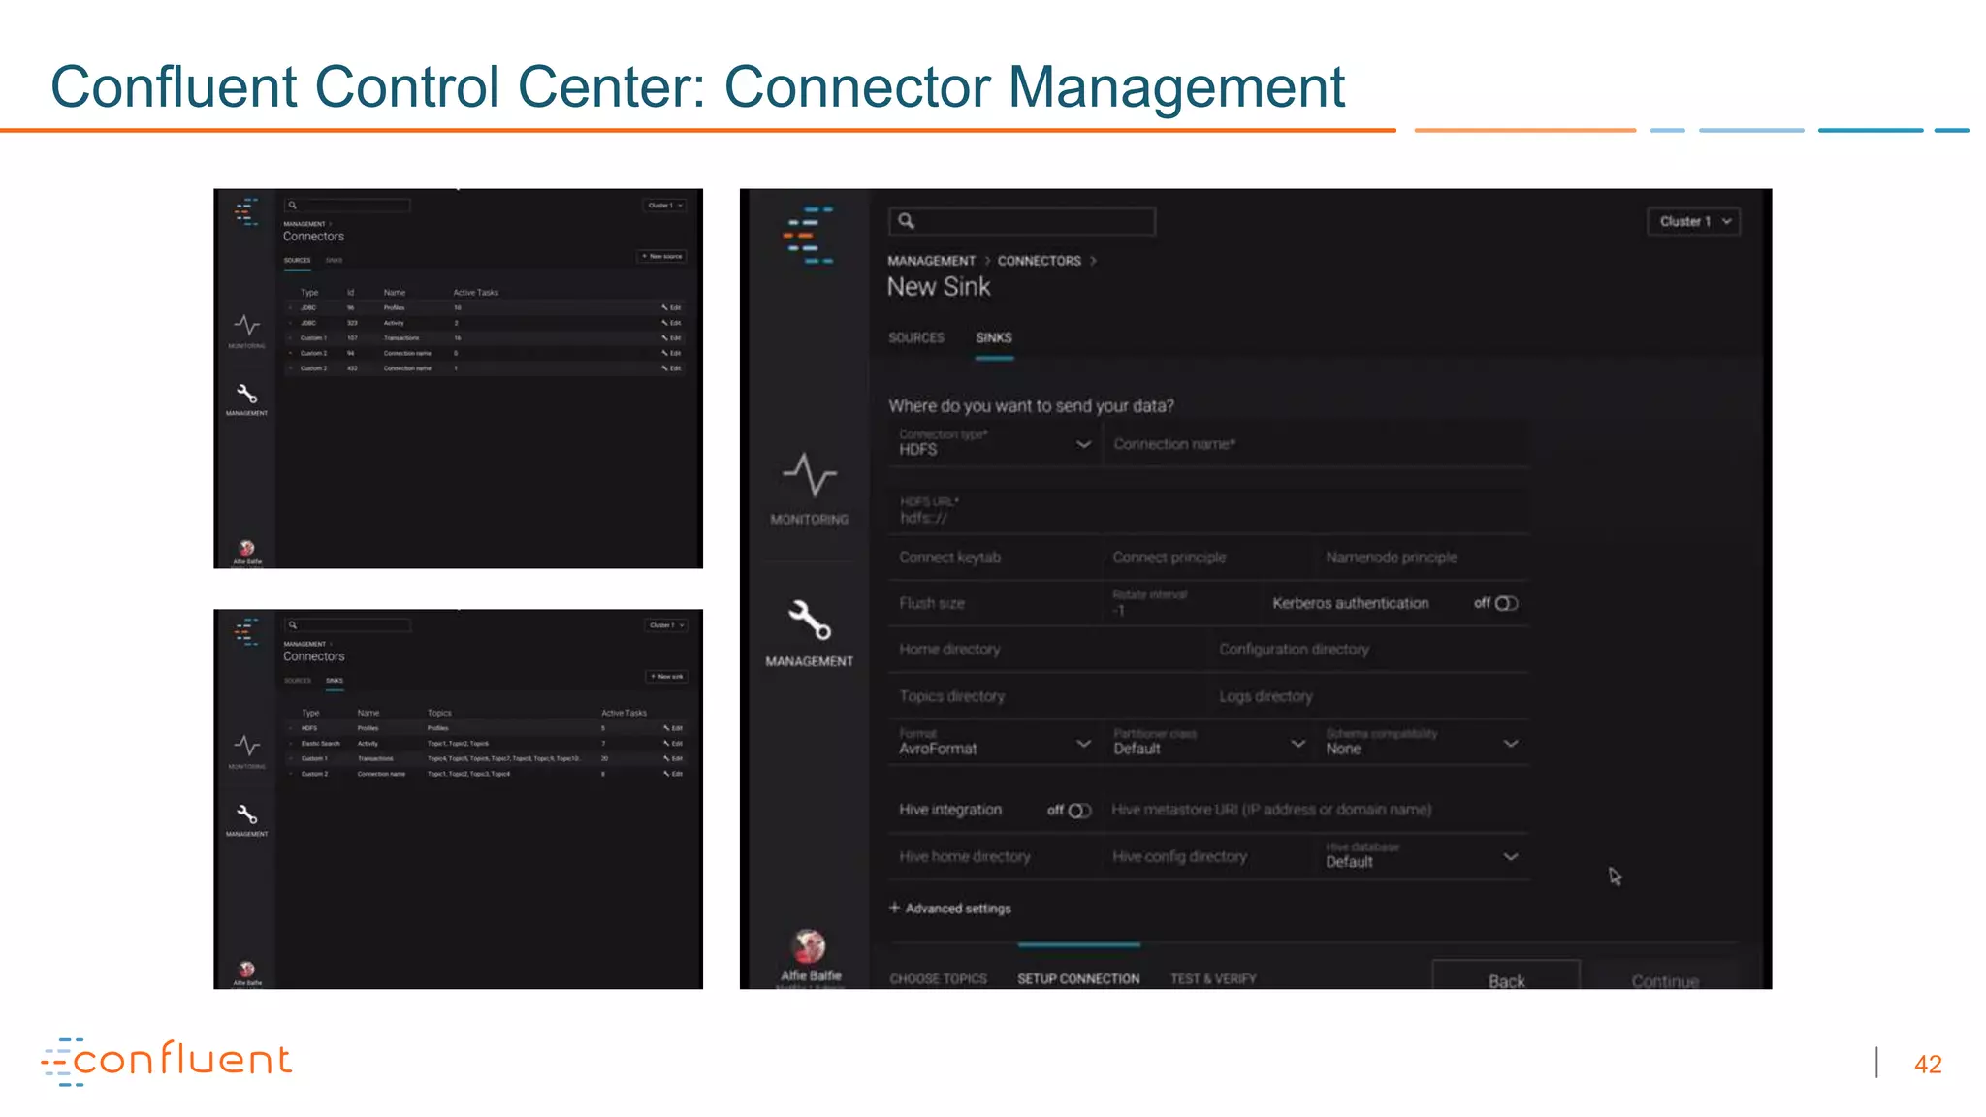This screenshot has width=1986, height=1117.
Task: Click Confluent logo in Sources list screenshot
Action: [247, 211]
